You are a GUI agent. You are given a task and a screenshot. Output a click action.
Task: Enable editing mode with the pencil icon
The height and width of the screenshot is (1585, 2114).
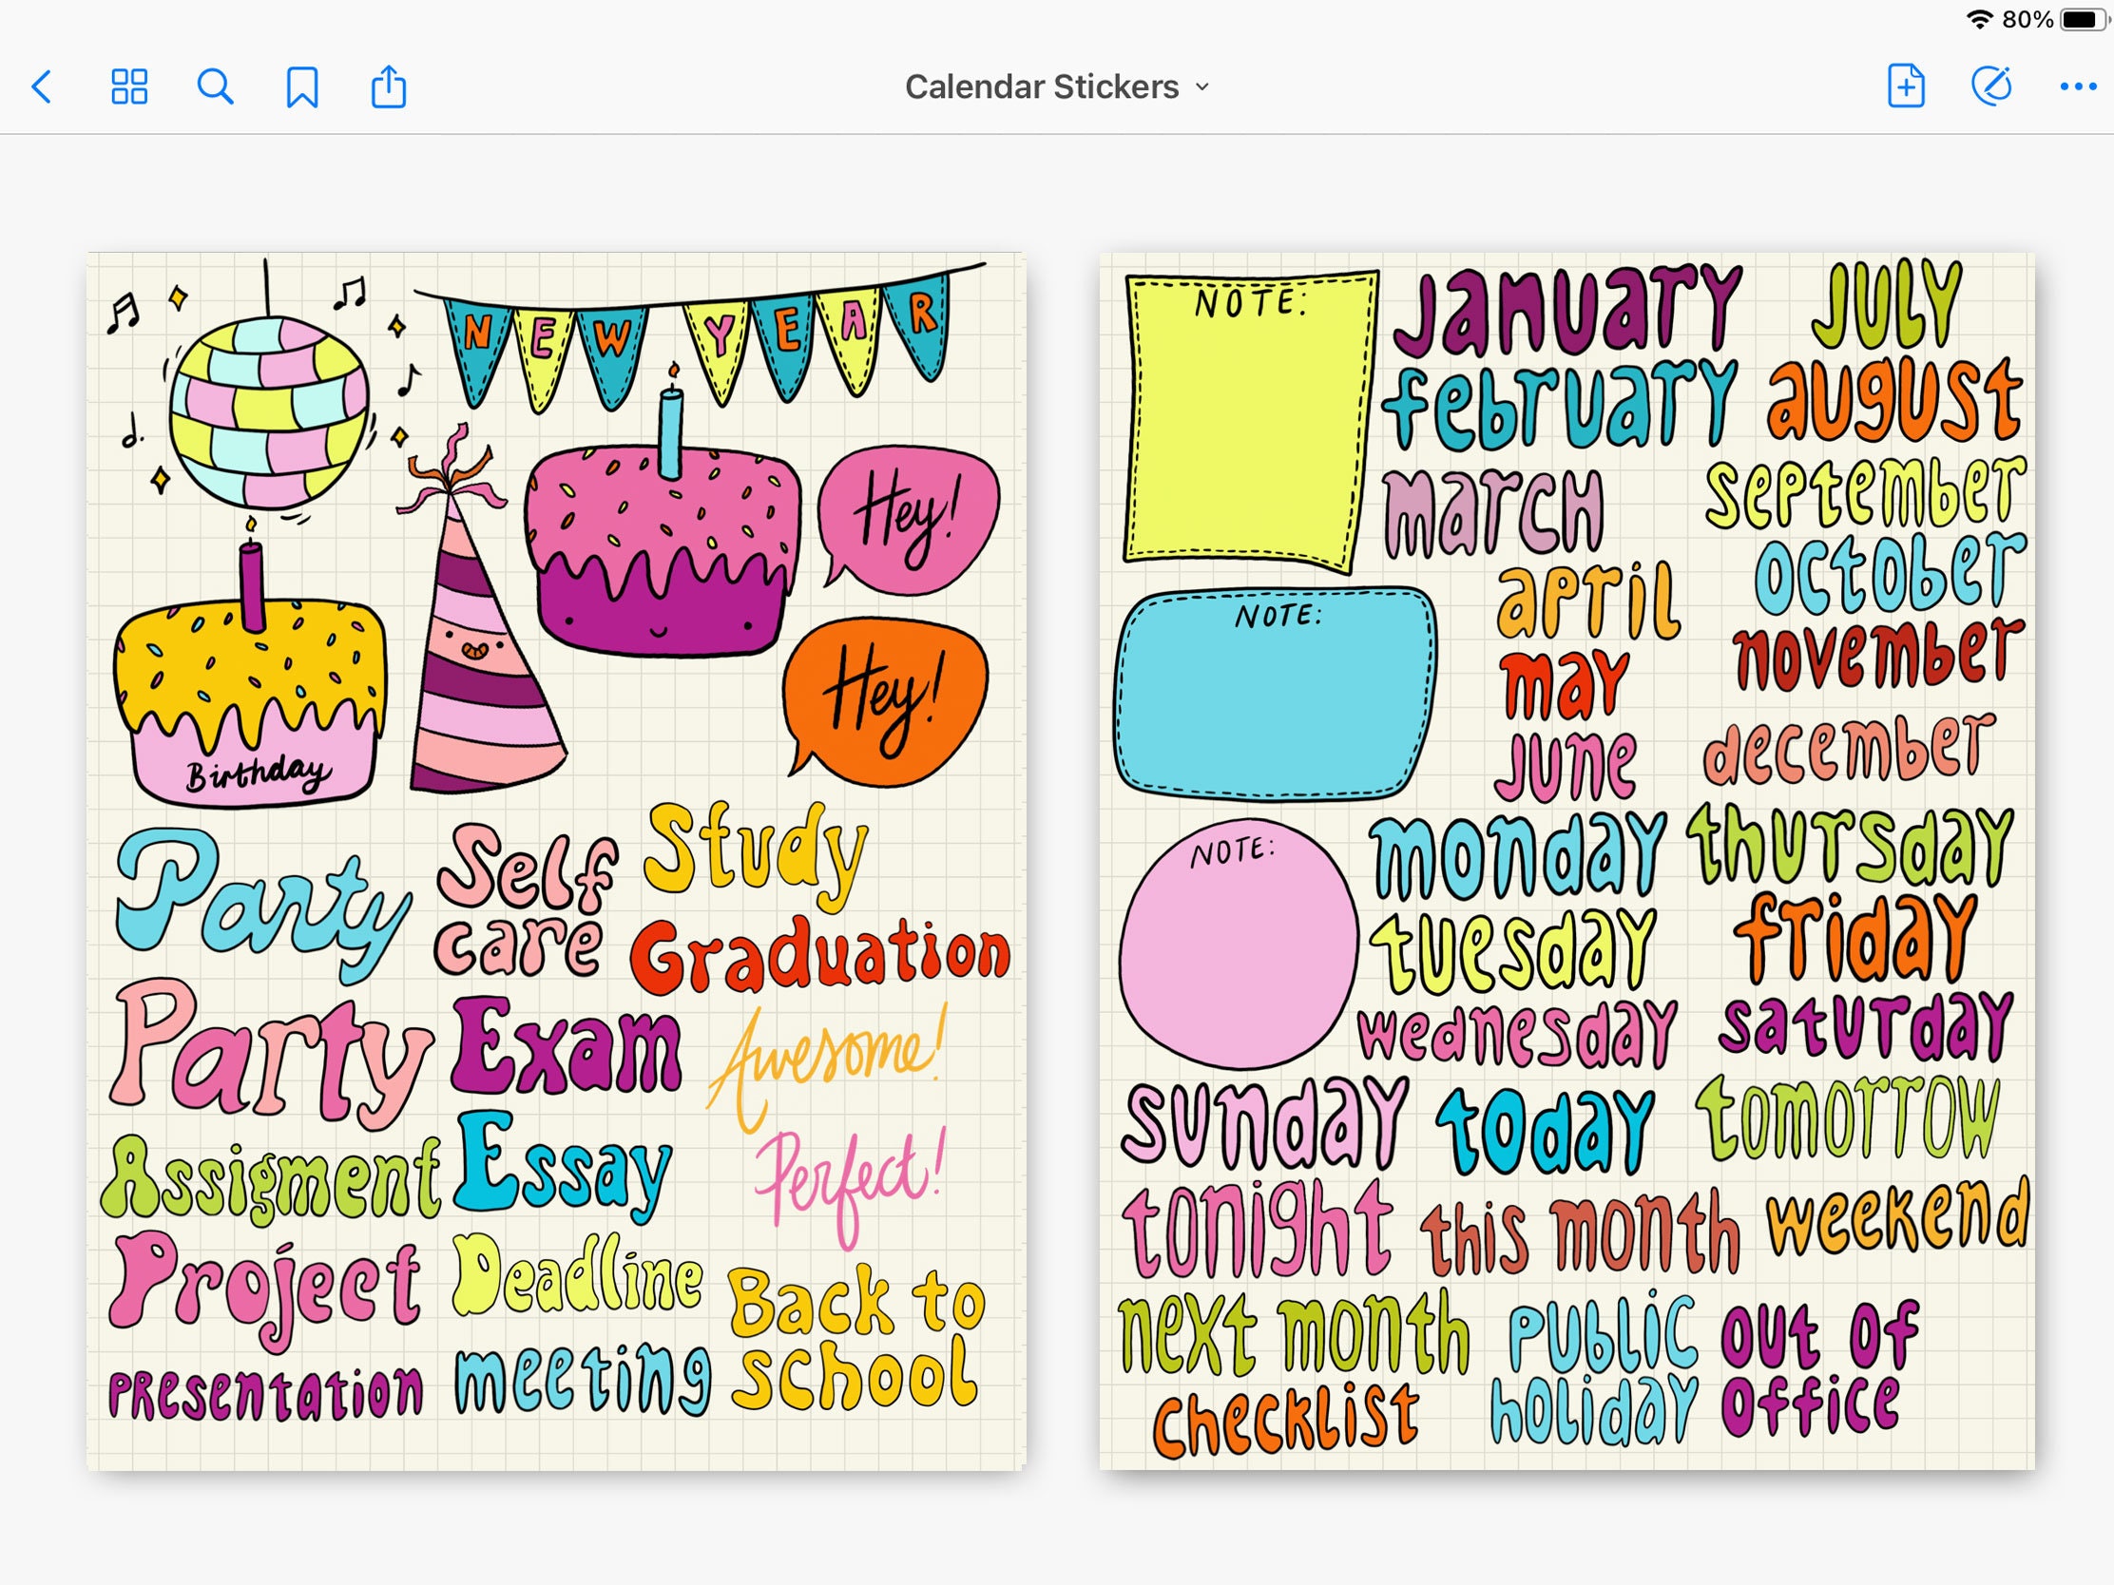(x=1990, y=86)
